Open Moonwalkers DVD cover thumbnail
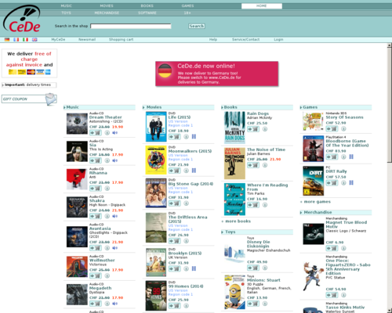This screenshot has width=392, height=313. tap(156, 160)
